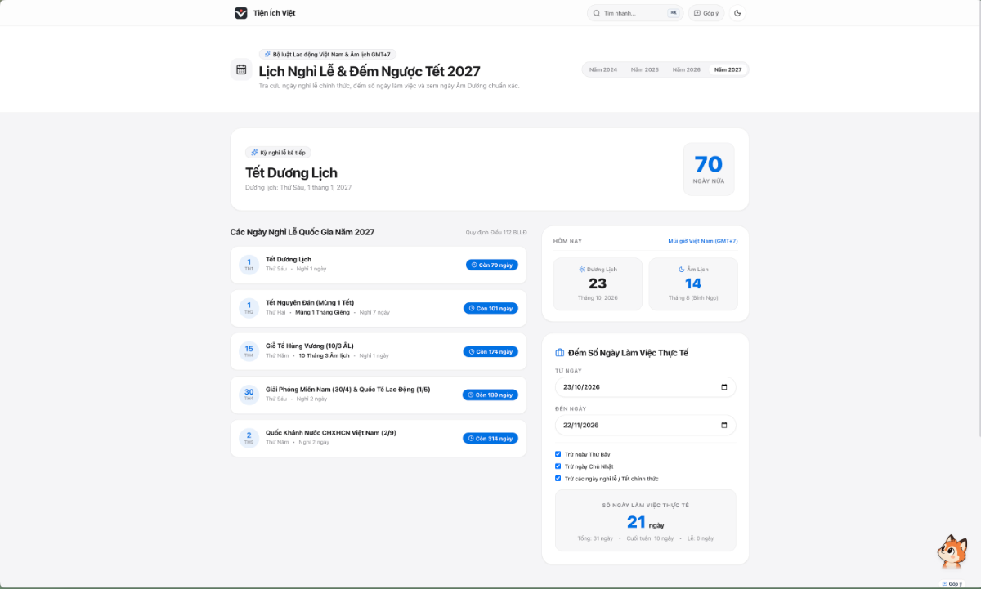981x589 pixels.
Task: Focus the Tìm nhanh search field
Action: click(x=635, y=13)
